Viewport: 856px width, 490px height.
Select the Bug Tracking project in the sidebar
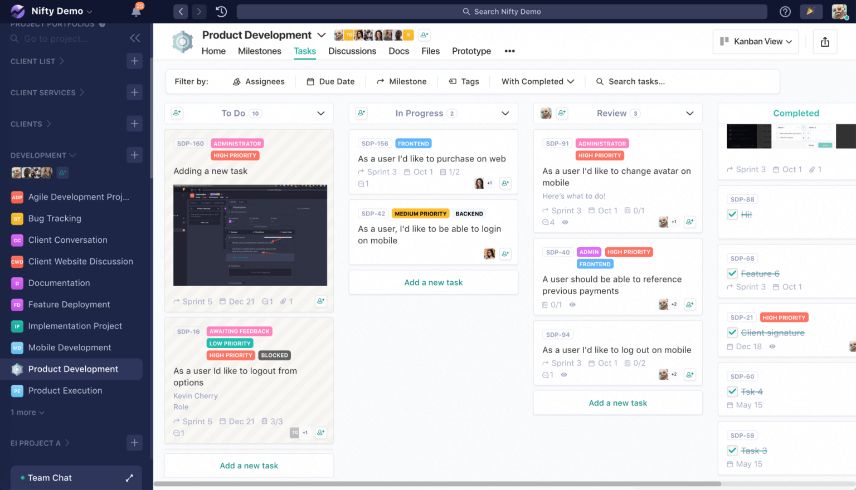[56, 218]
